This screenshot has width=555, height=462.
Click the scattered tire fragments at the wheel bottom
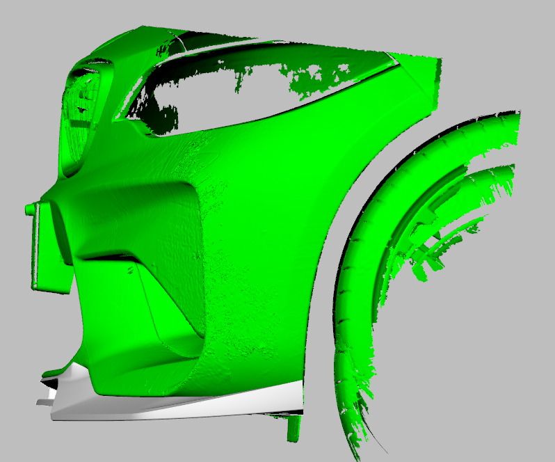[x=355, y=411]
